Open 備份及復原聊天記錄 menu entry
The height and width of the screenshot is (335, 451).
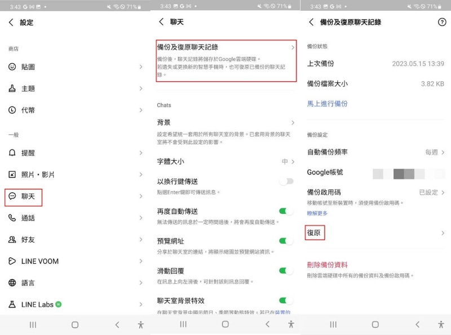point(225,60)
